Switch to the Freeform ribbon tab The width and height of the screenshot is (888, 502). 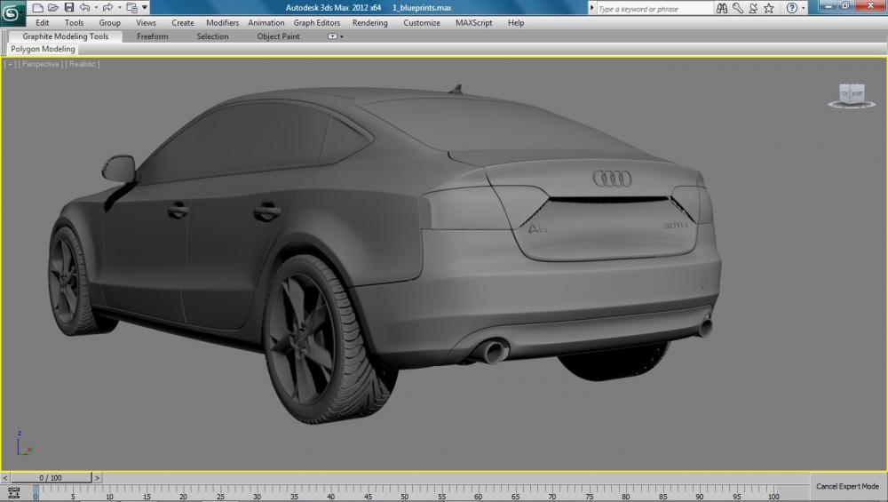153,36
